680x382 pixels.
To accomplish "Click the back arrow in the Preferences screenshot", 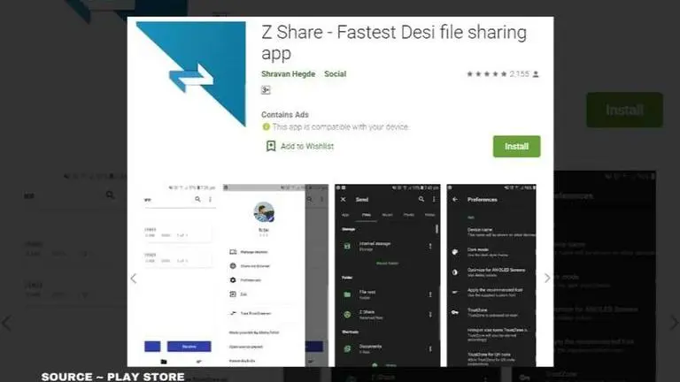I will pos(455,199).
